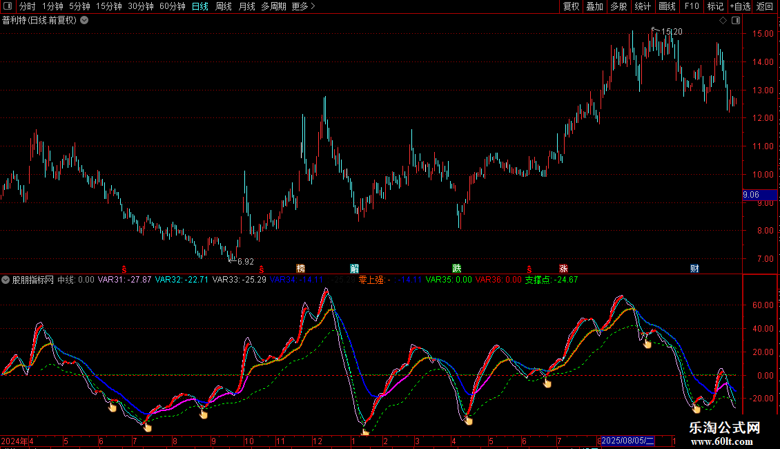The width and height of the screenshot is (780, 449).
Task: Toggle the left sidebar panel icon
Action: 8,6
